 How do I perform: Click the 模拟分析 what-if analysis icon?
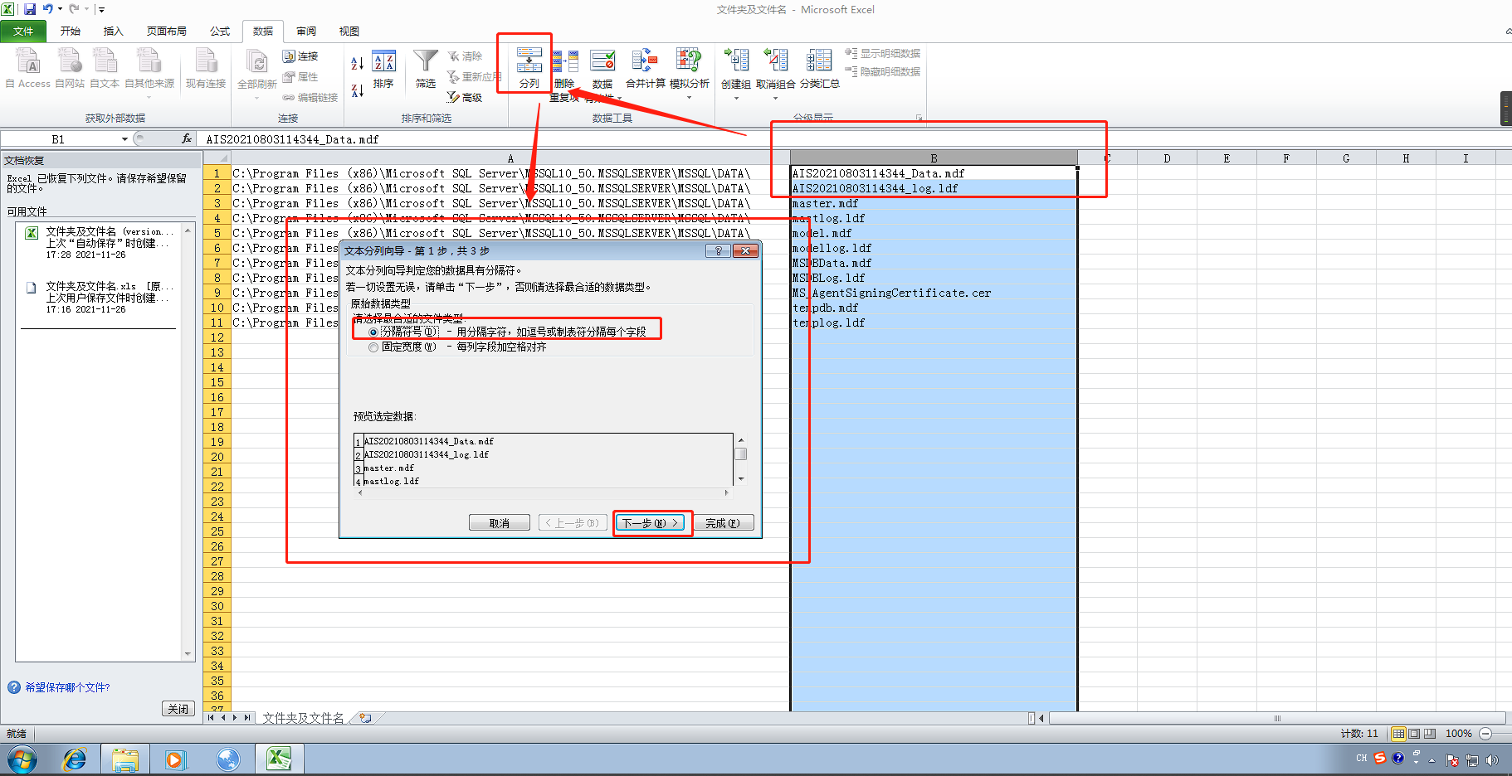coord(689,61)
